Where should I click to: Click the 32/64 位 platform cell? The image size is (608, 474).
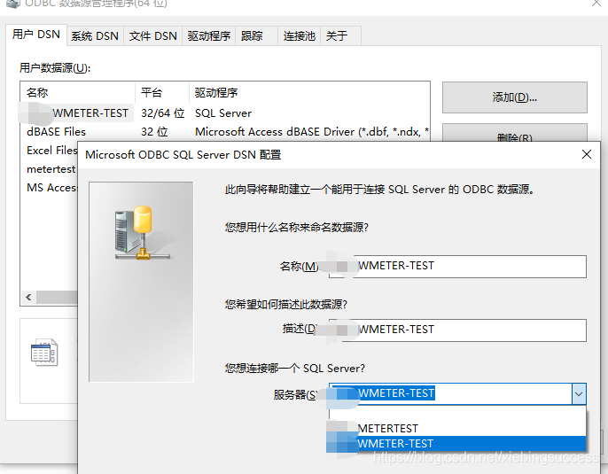click(x=162, y=113)
